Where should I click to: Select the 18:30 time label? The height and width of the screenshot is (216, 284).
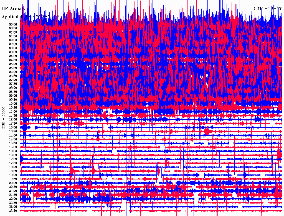point(13,171)
